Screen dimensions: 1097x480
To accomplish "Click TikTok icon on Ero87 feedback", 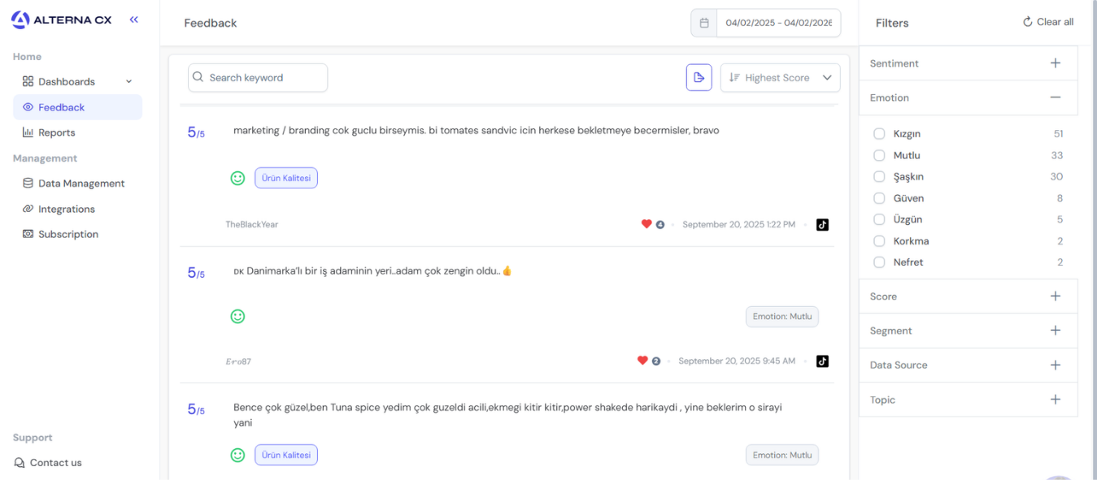I will click(822, 361).
